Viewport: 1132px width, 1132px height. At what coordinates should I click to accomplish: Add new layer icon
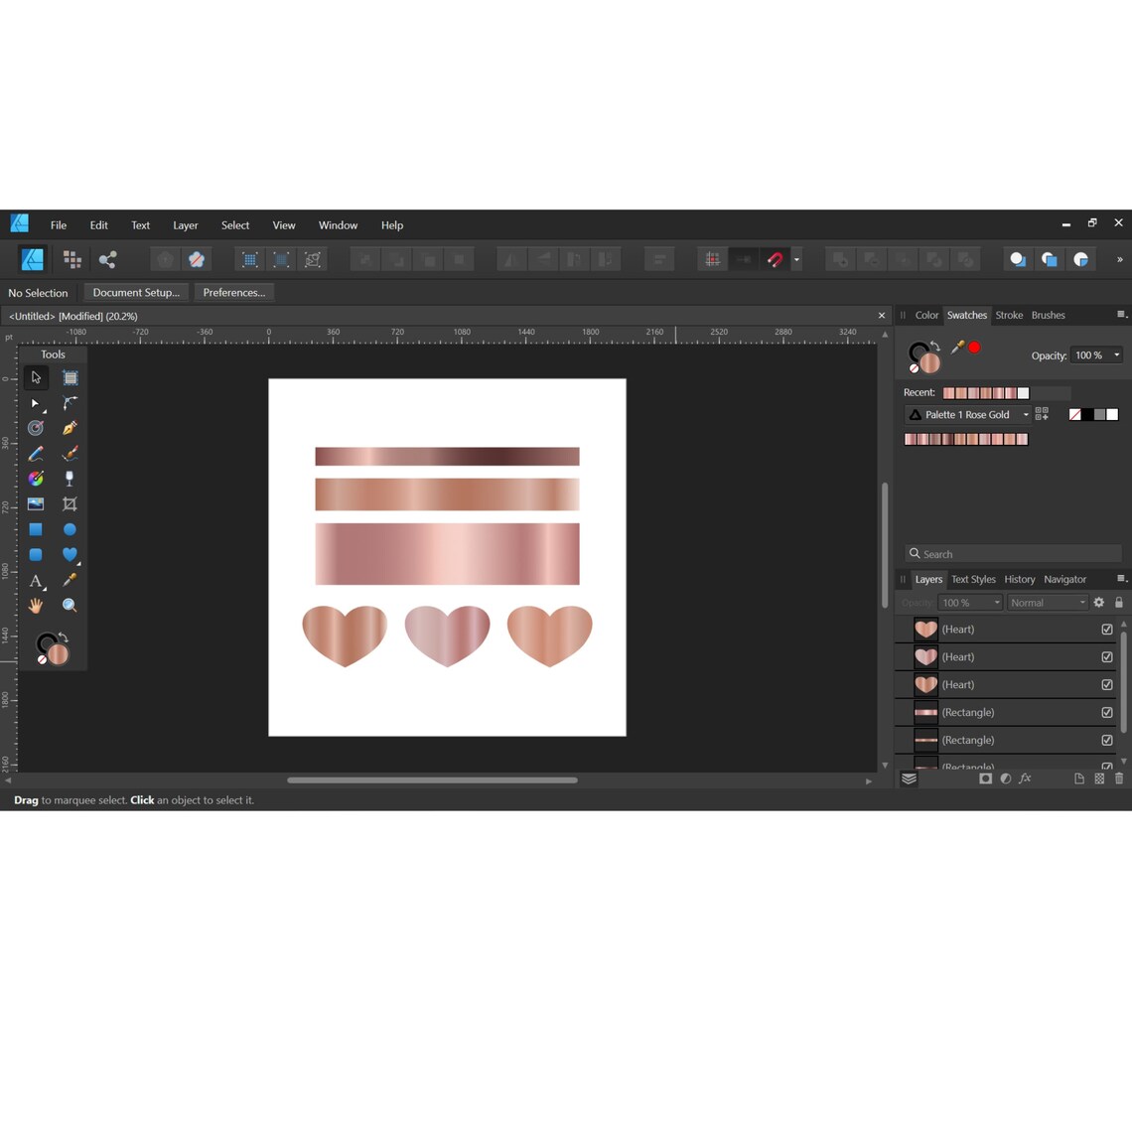click(1079, 778)
